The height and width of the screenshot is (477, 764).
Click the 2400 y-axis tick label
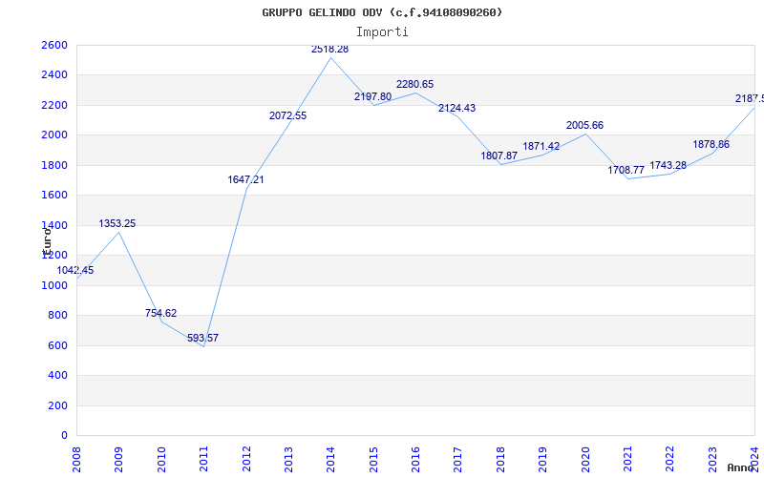(x=55, y=75)
